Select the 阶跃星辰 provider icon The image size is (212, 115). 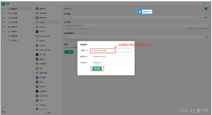37,77
